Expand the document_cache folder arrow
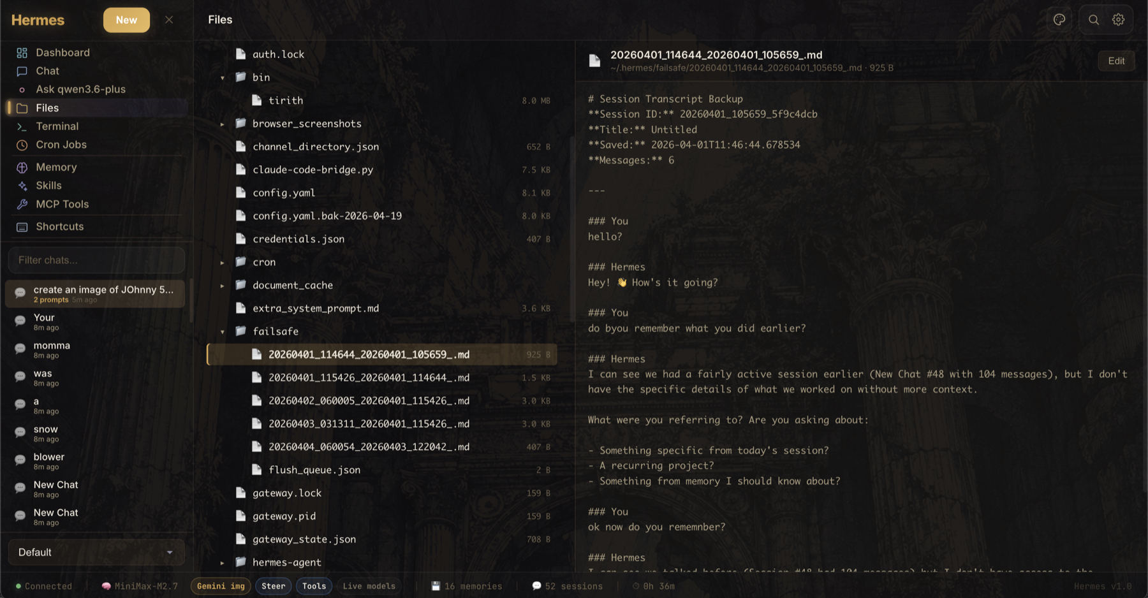 click(x=223, y=286)
